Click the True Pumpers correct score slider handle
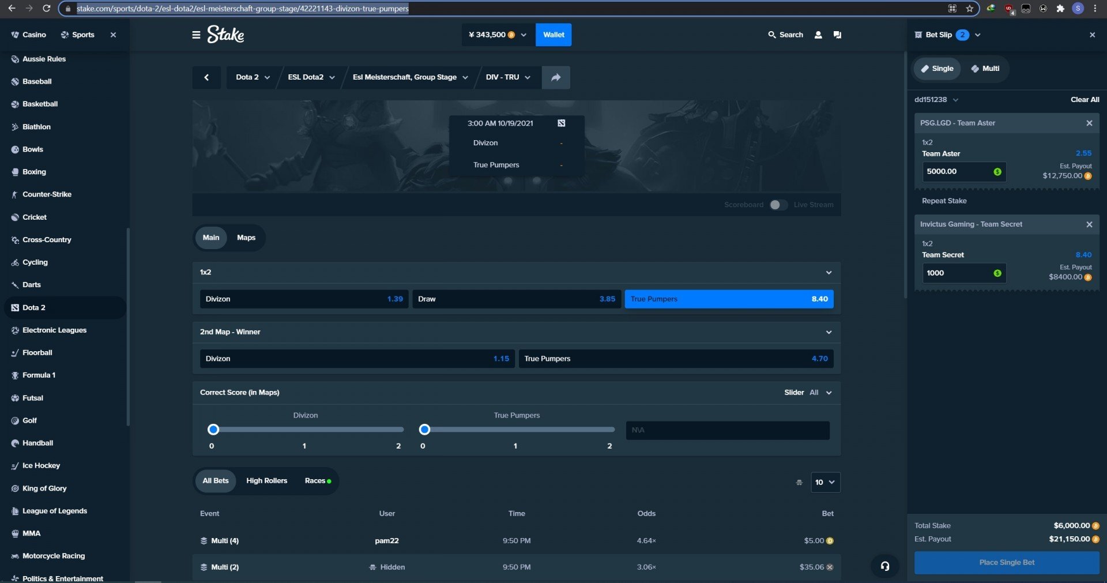Viewport: 1107px width, 583px height. [x=424, y=430]
